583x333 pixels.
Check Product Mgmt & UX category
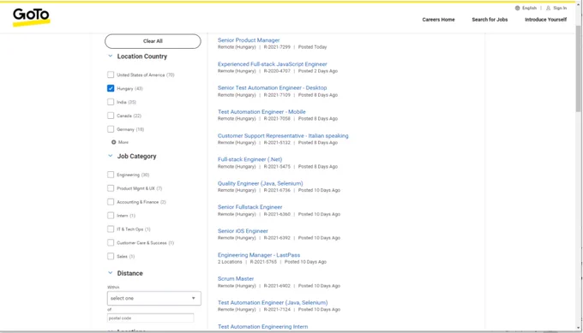coord(111,188)
